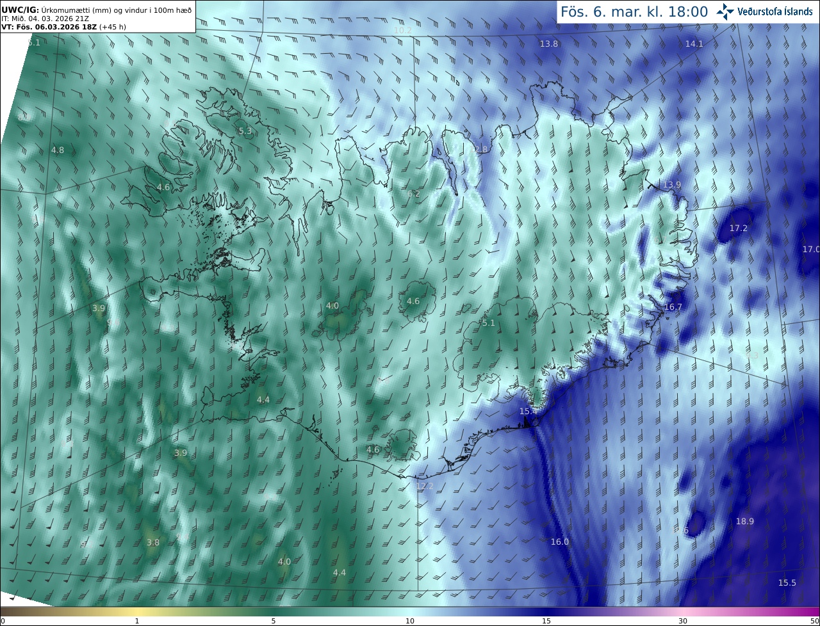Click the 10.2 value on the map
The width and height of the screenshot is (820, 626).
(x=403, y=31)
